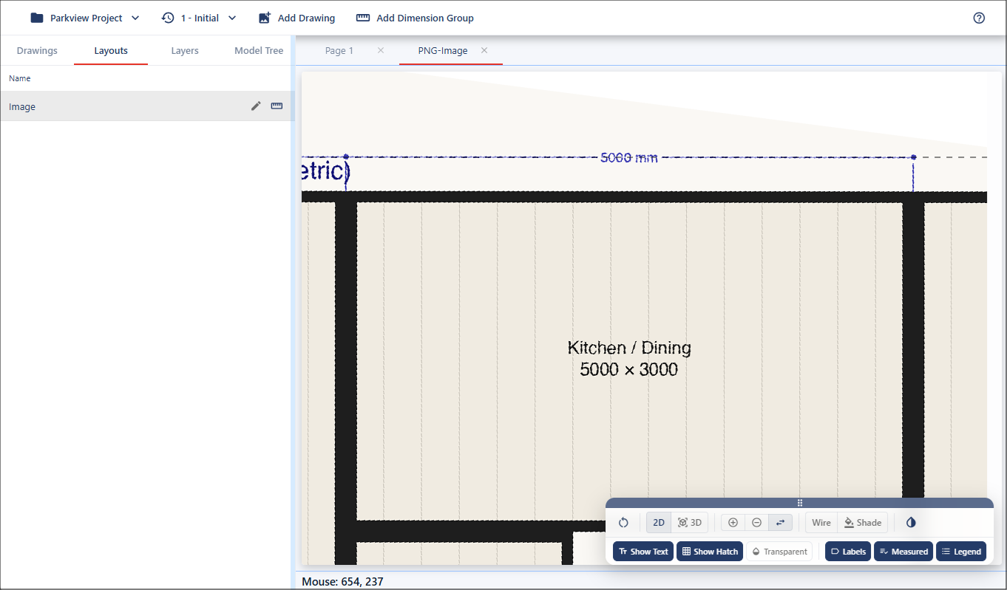Click the Add Drawing button
1007x590 pixels.
pyautogui.click(x=296, y=18)
